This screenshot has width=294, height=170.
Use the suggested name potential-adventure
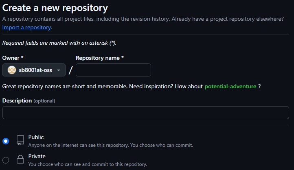point(230,86)
